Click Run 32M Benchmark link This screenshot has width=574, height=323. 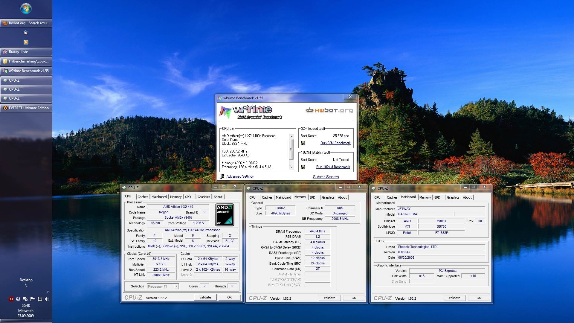(335, 143)
